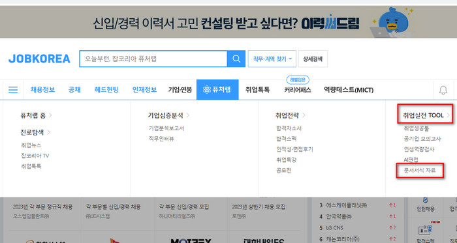This screenshot has width=457, height=243.
Task: Select 캐논코리아 in the ranking list
Action: point(343,239)
